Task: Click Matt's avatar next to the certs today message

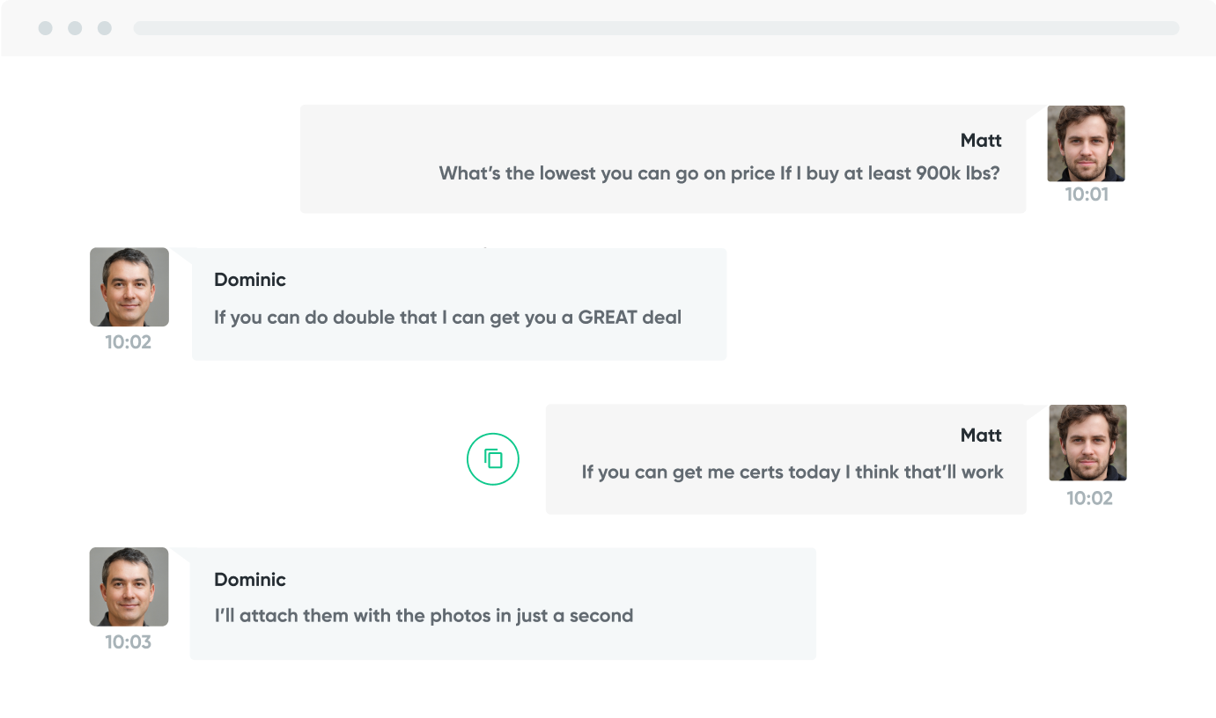Action: coord(1087,443)
